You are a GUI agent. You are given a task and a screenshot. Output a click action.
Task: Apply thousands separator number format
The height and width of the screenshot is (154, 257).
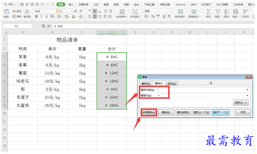(x=158, y=16)
